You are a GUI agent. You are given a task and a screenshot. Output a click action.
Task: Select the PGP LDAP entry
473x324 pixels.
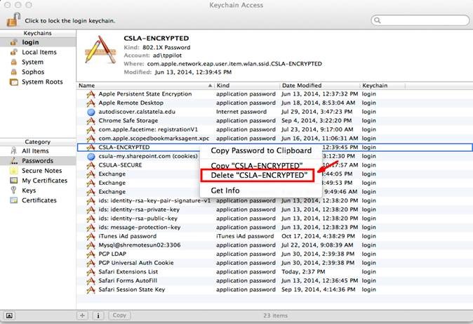tap(274, 254)
